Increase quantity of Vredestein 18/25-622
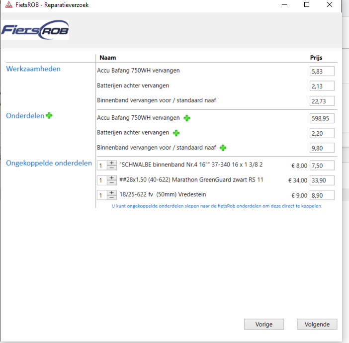The image size is (349, 343). pyautogui.click(x=112, y=192)
